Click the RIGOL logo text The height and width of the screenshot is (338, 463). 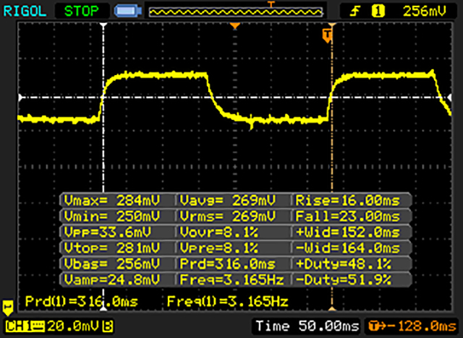pyautogui.click(x=25, y=12)
